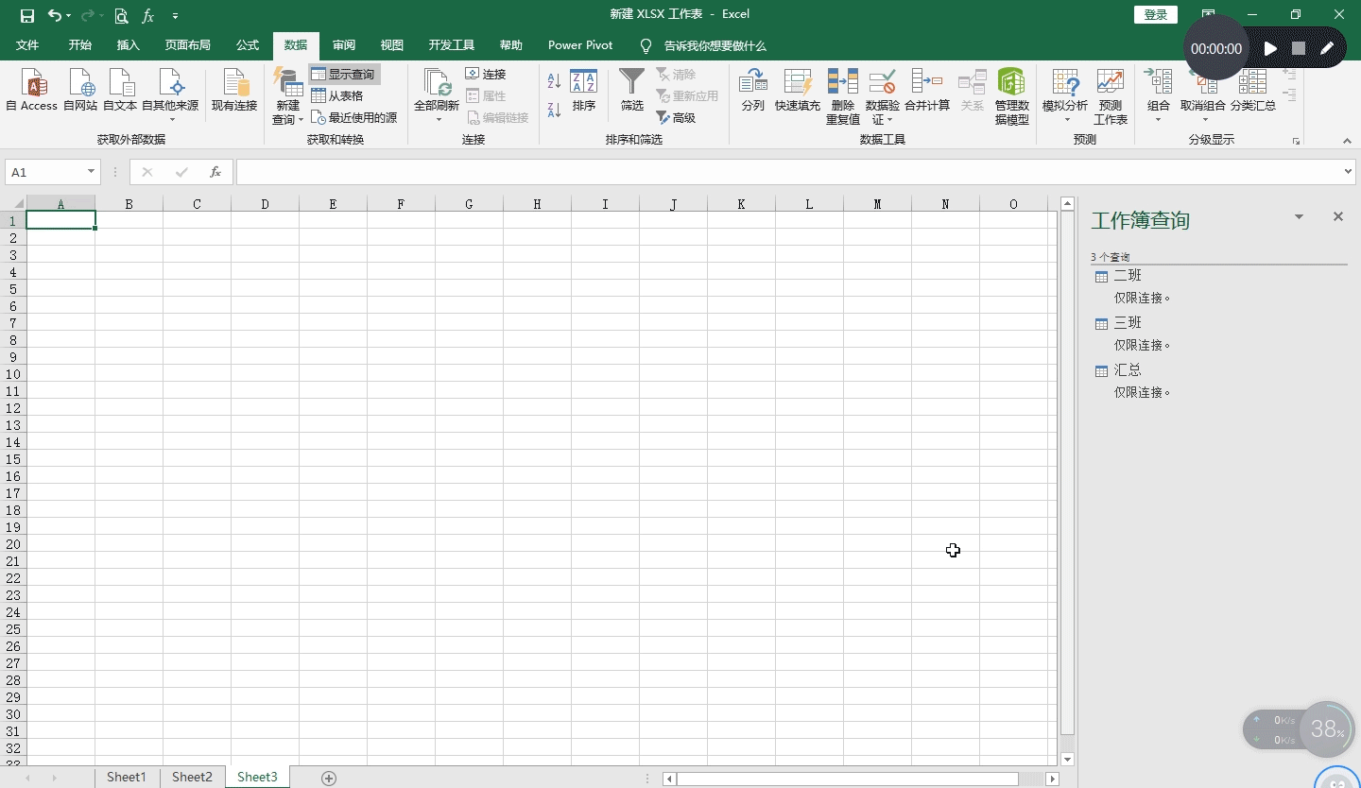The image size is (1361, 788).
Task: Toggle the 显示查询 pane button
Action: pos(345,74)
